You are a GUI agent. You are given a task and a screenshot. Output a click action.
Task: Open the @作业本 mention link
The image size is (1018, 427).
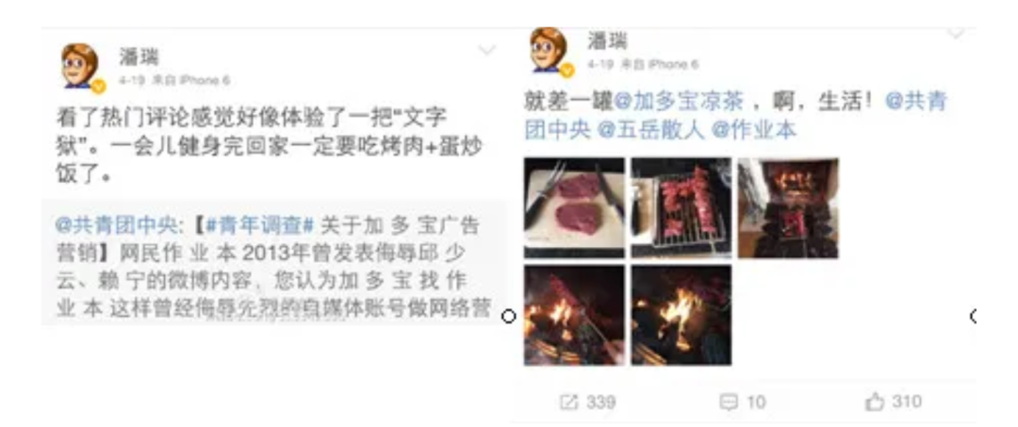click(754, 130)
